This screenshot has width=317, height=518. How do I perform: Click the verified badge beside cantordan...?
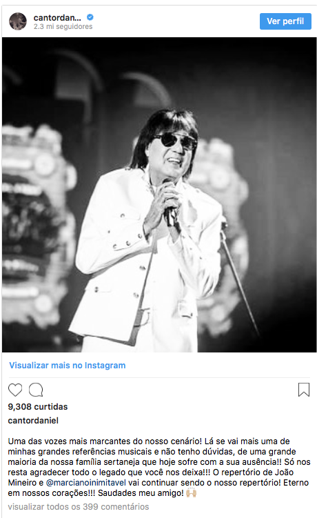tap(90, 17)
